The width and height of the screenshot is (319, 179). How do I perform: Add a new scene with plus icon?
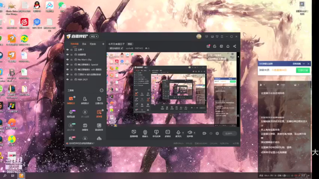[x=103, y=44]
